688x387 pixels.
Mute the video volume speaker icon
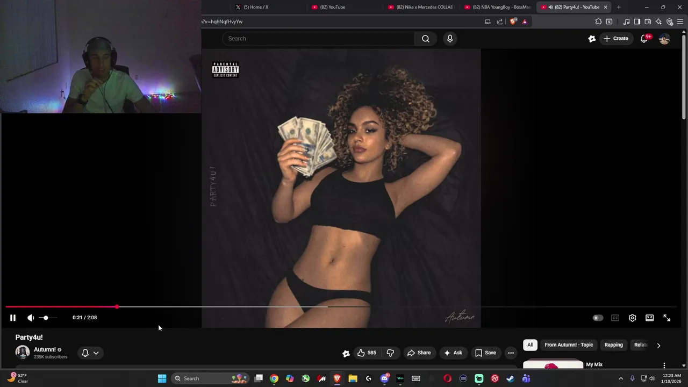pyautogui.click(x=31, y=318)
